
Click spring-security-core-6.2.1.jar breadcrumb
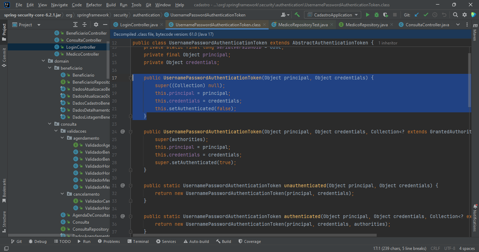(x=33, y=15)
